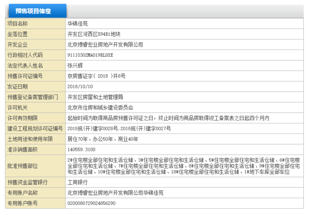Select the sales area value 140559.3100
313x212 pixels.
coord(81,150)
